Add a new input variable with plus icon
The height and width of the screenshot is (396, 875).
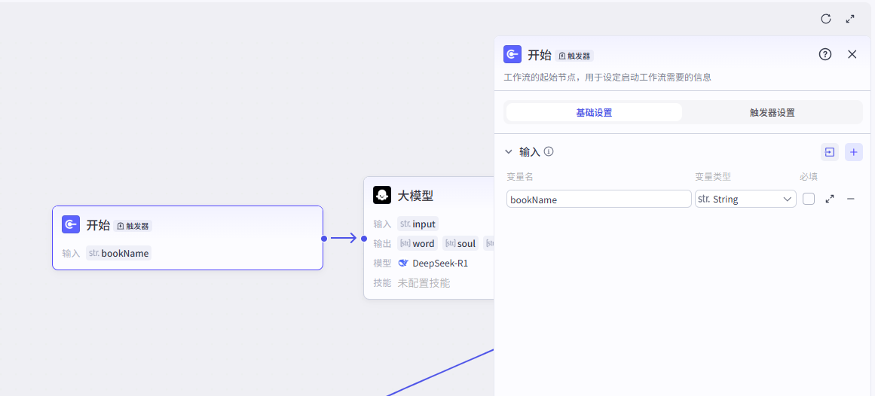(x=854, y=152)
